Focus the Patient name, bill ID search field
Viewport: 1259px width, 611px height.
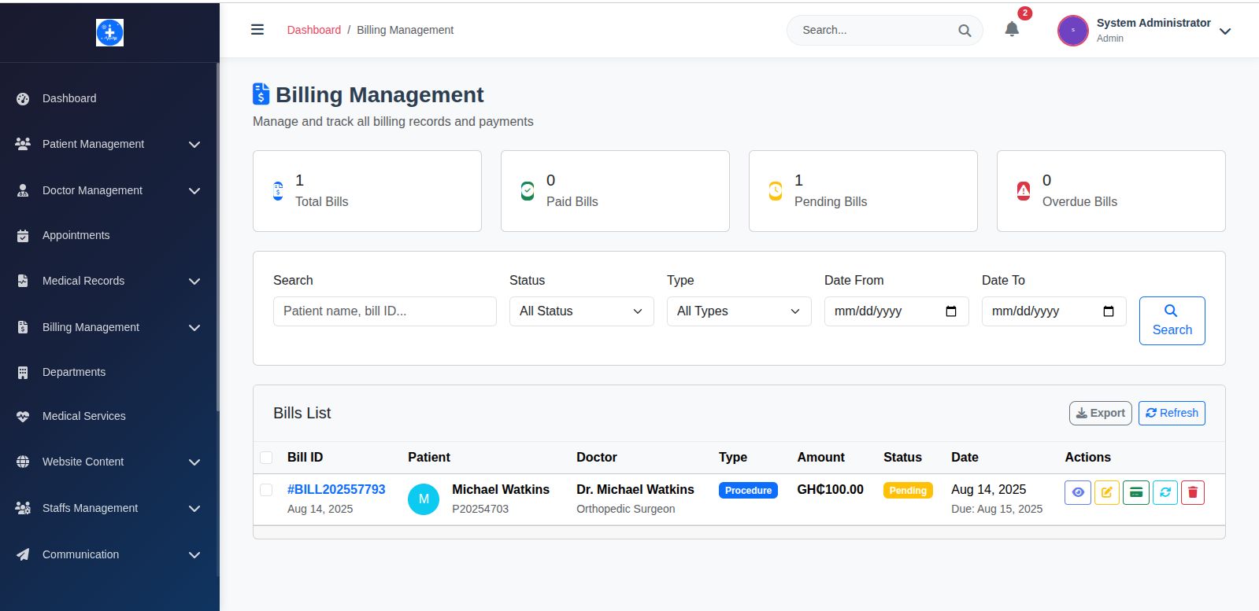coord(384,311)
